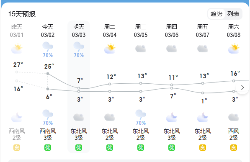Click today's daytime rain cloud icon
The image size is (250, 162).
click(48, 46)
